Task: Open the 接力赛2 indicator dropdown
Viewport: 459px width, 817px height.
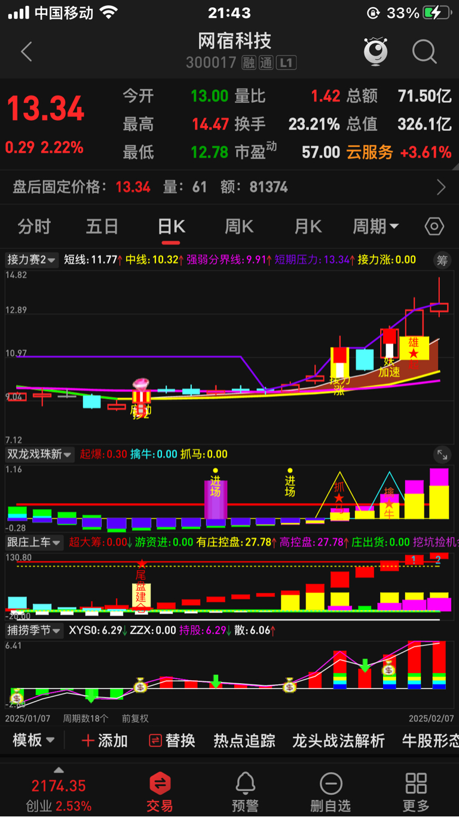Action: (x=32, y=260)
